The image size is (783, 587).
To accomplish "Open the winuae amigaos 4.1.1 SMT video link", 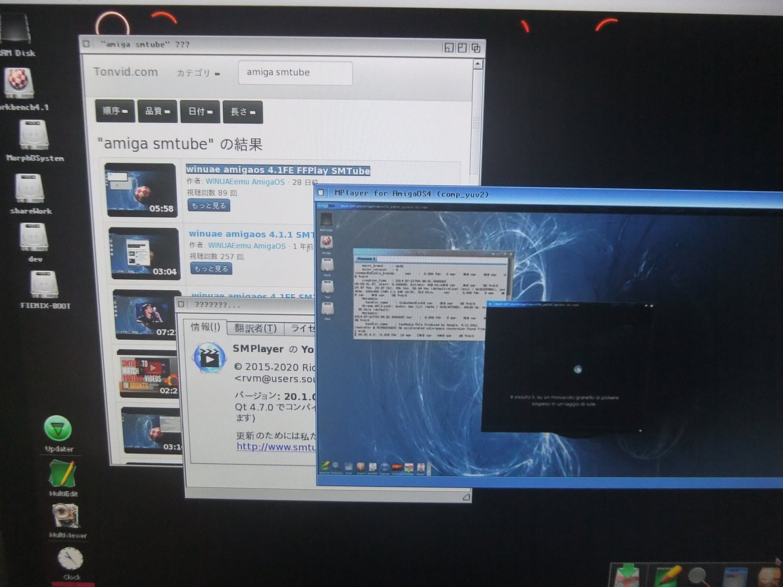I will tap(253, 233).
